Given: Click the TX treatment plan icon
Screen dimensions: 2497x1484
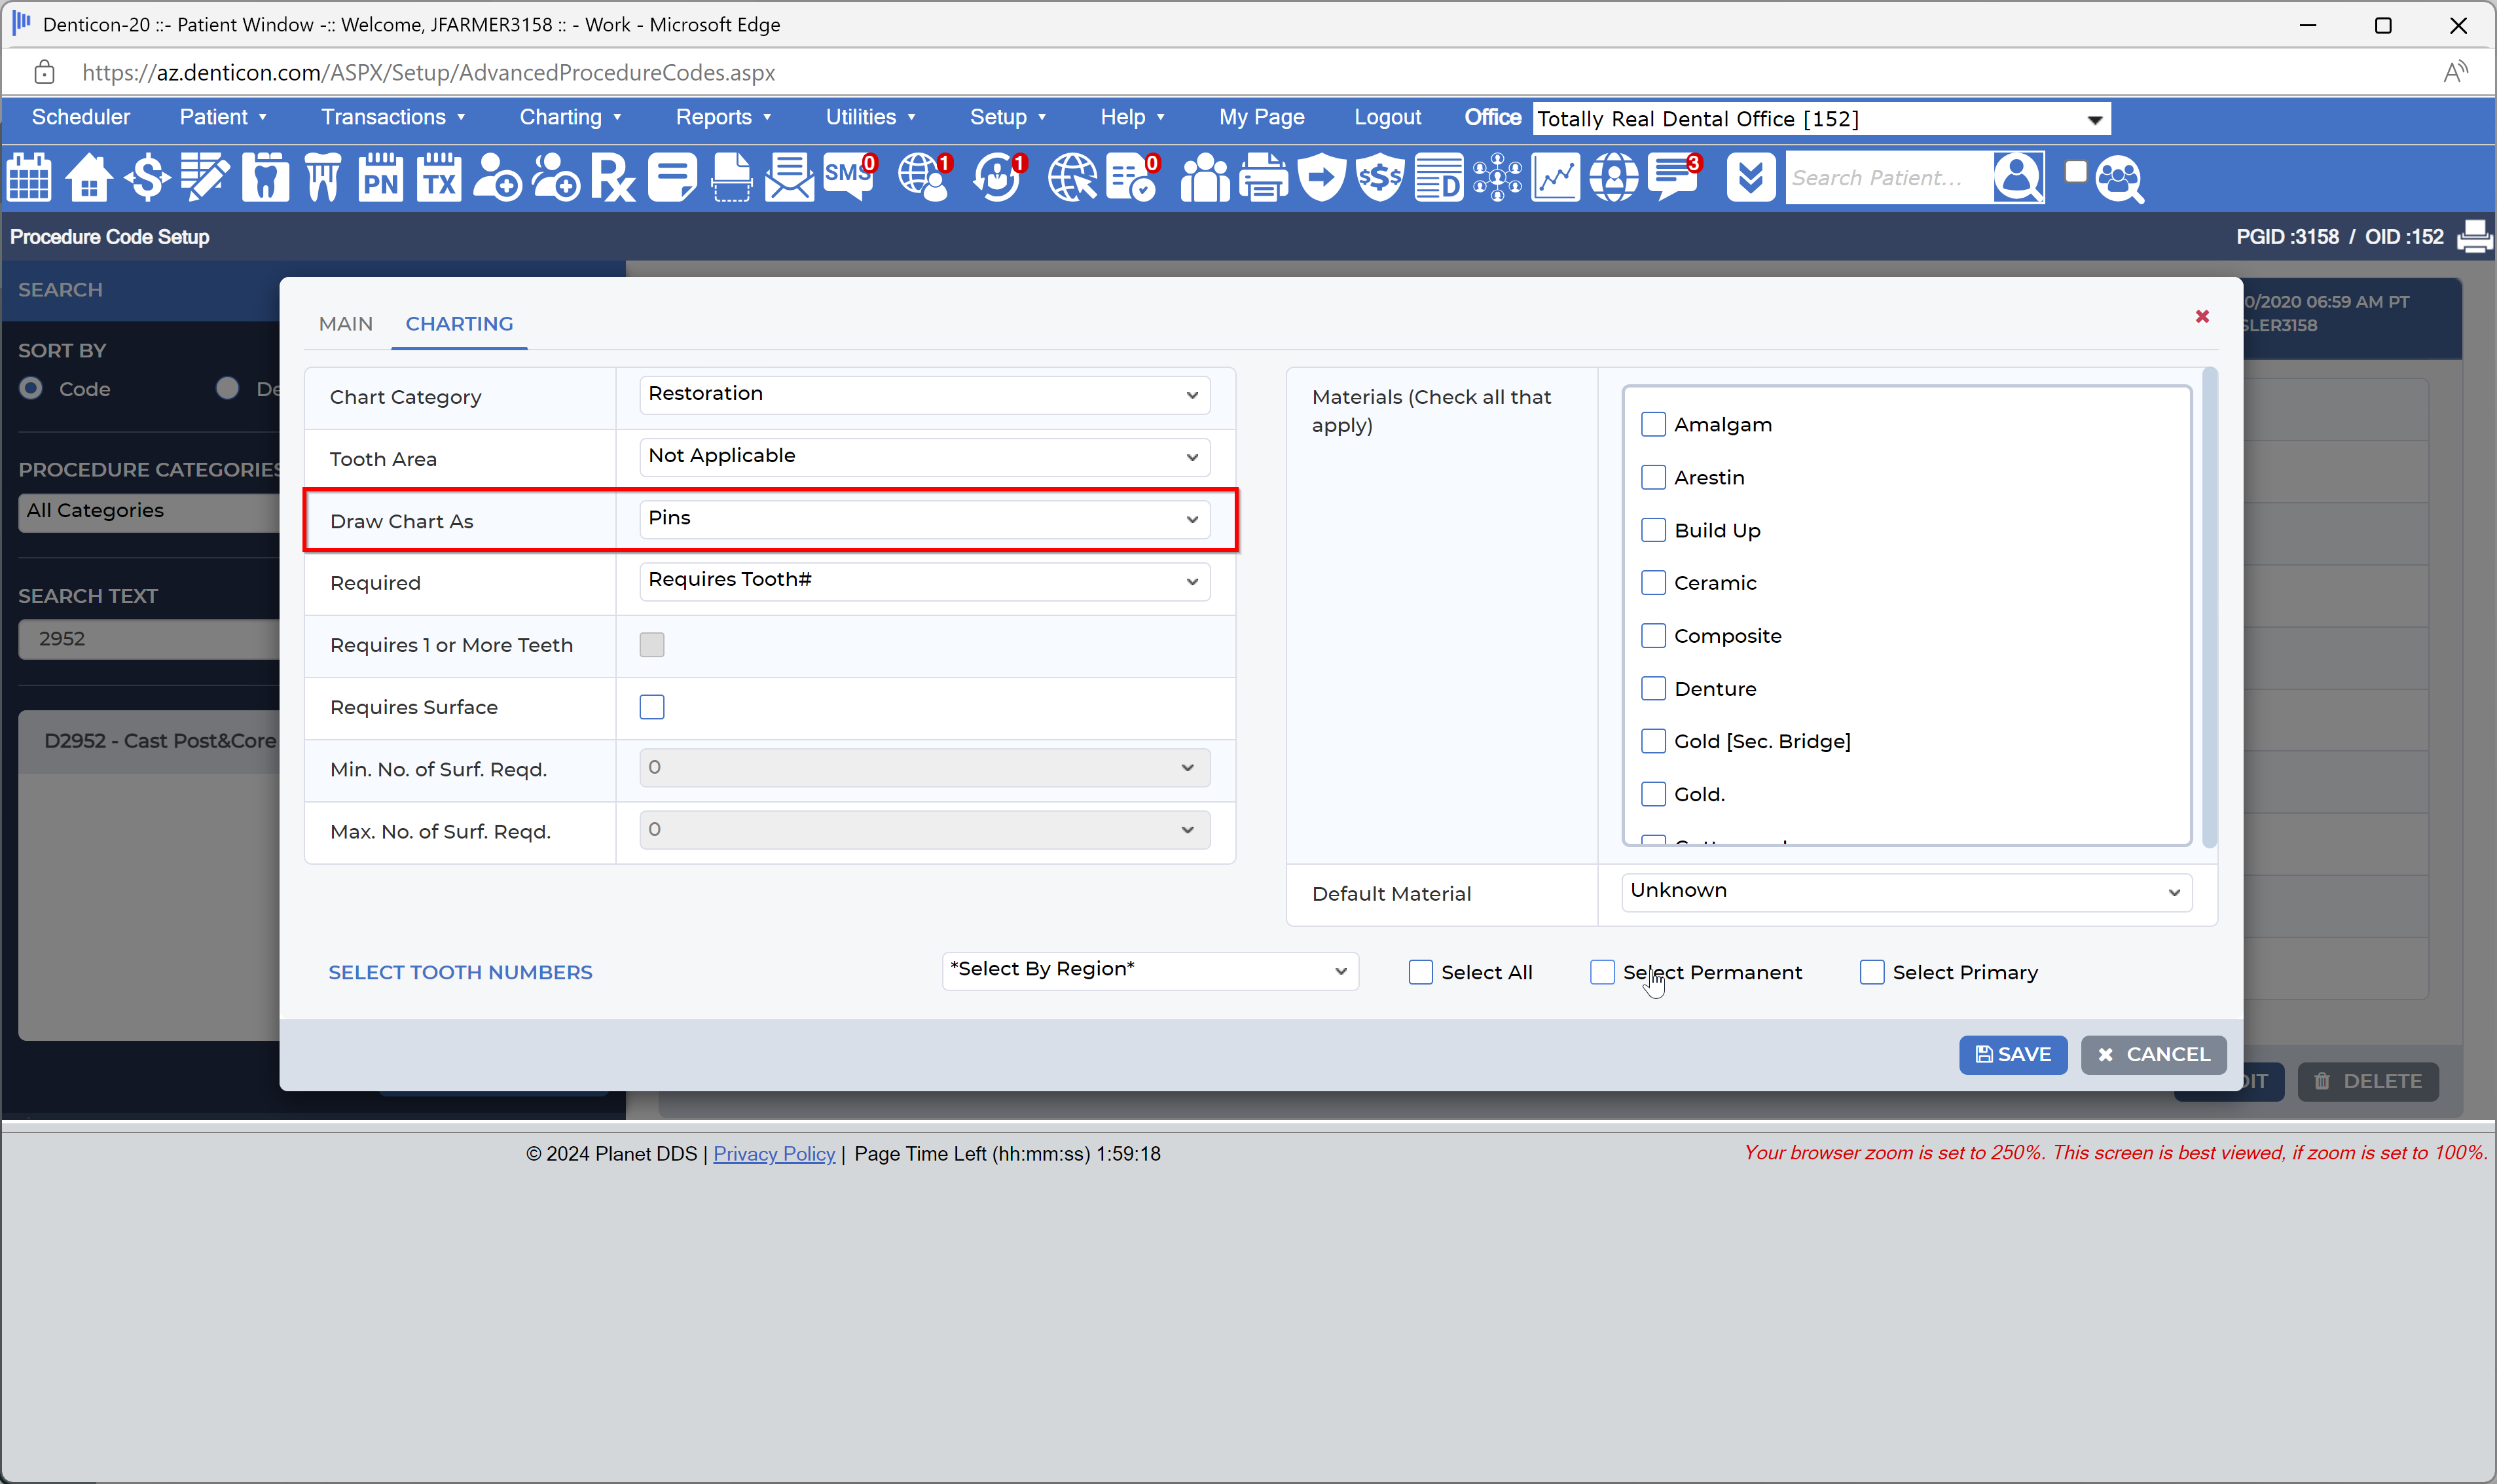Looking at the screenshot, I should click(x=438, y=177).
